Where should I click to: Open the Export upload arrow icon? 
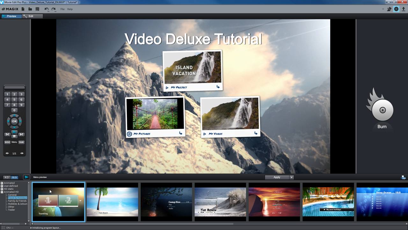[404, 9]
